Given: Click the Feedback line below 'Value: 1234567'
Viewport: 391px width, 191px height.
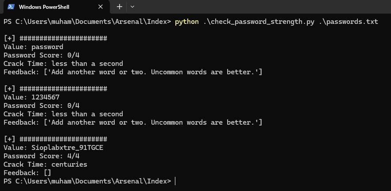Looking at the screenshot, I should tap(133, 122).
